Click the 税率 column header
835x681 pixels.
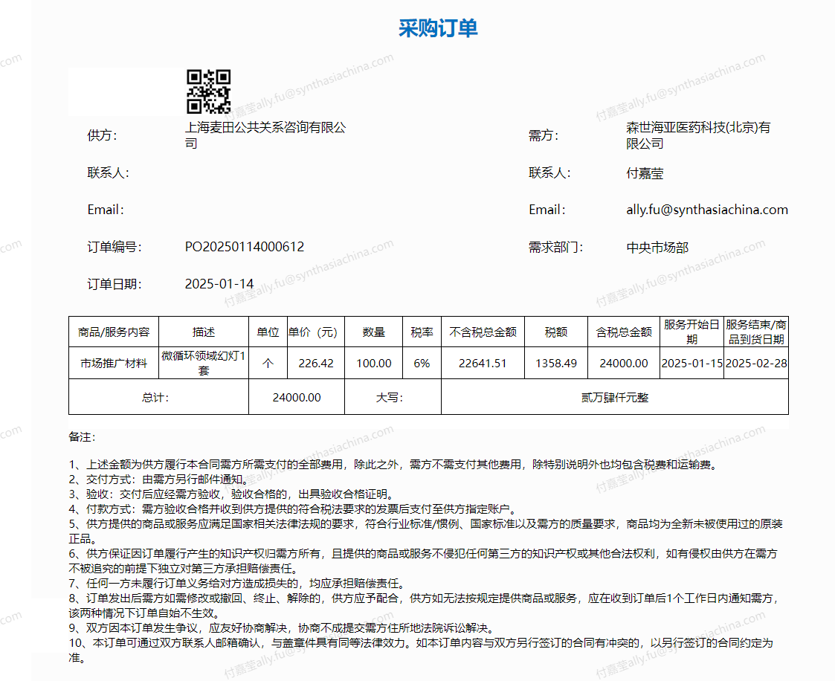coord(422,332)
